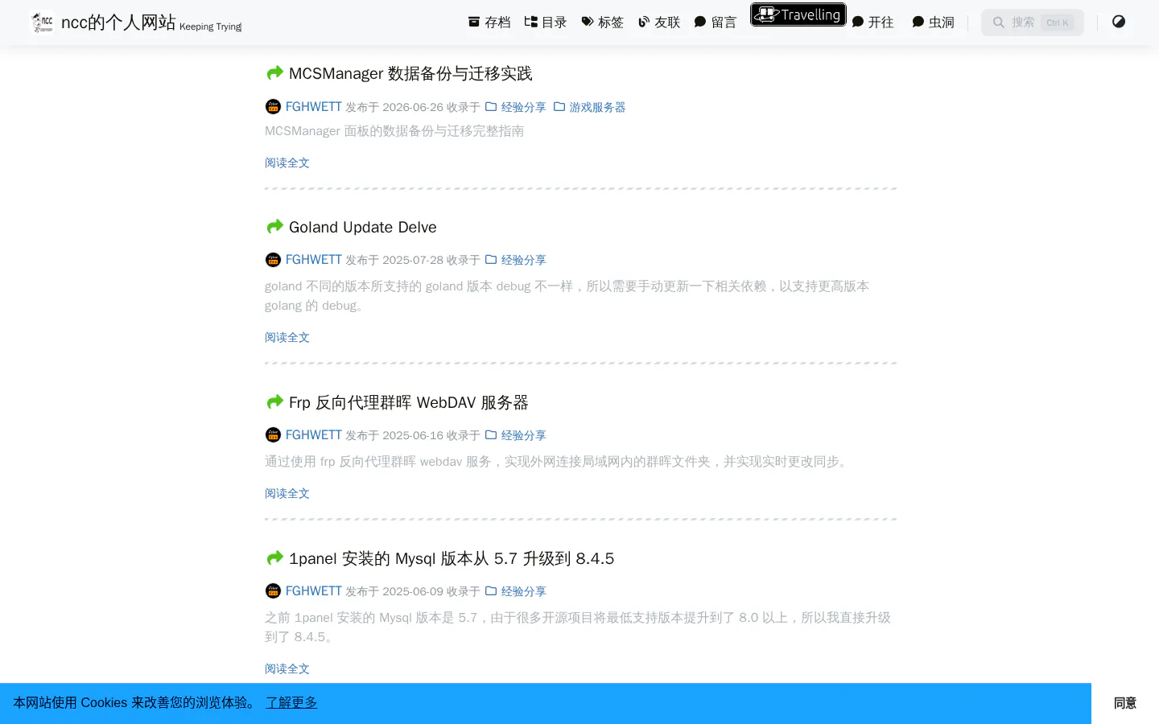
Task: Click green arrow beside Frp article title
Action: tap(274, 401)
